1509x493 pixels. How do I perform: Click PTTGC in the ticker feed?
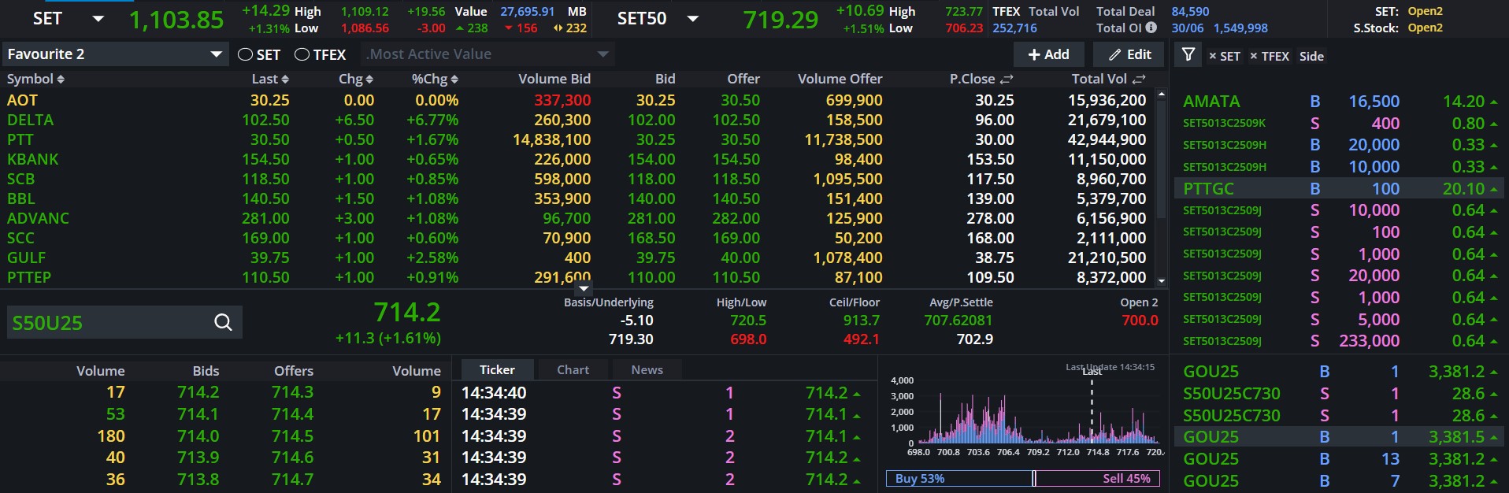(x=1208, y=189)
